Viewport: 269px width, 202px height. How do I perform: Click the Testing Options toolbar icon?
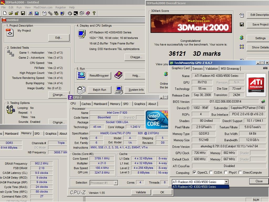coord(56,13)
